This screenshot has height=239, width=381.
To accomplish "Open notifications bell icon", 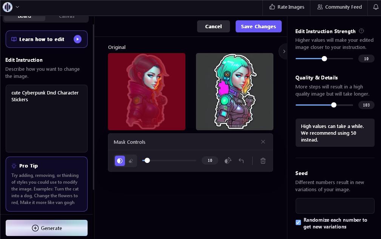I will [x=375, y=7].
